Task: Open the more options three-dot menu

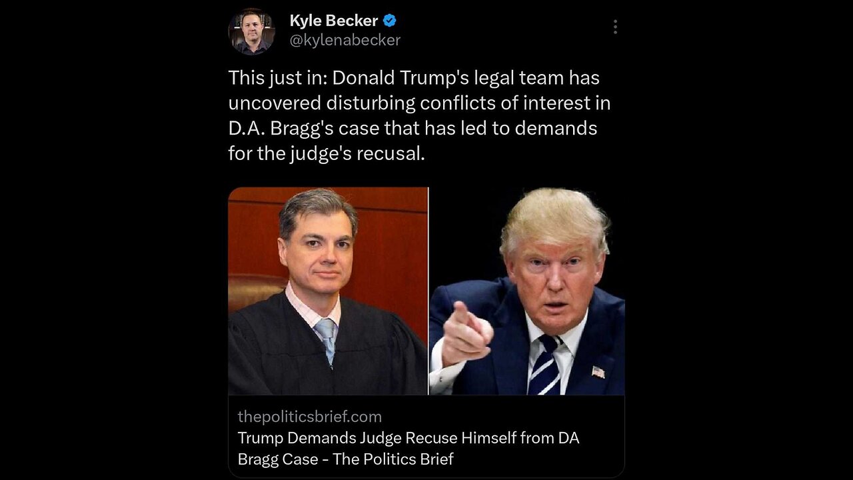Action: [614, 27]
